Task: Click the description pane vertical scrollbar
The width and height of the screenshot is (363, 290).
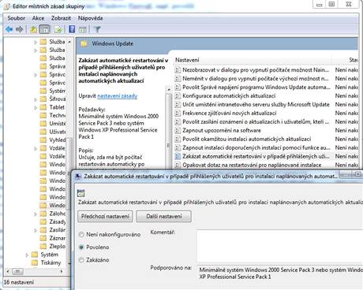Action: point(169,128)
